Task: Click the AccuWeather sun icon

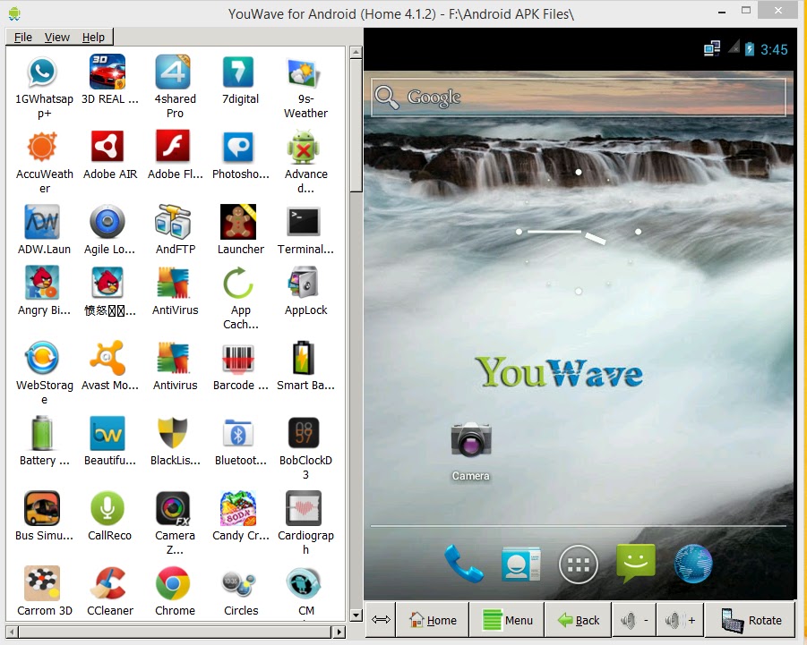Action: pos(42,147)
